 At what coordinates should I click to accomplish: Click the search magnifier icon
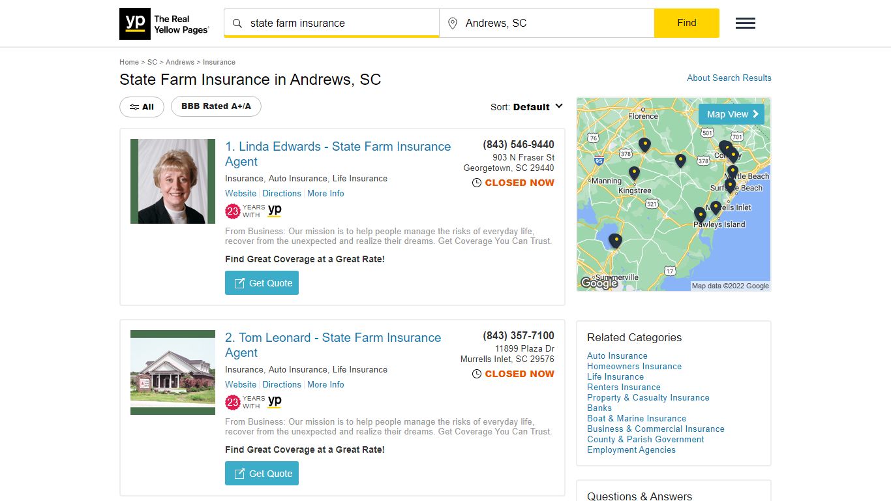pyautogui.click(x=237, y=23)
